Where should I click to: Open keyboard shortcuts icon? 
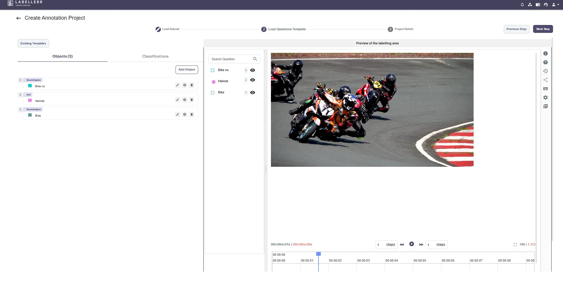[545, 89]
